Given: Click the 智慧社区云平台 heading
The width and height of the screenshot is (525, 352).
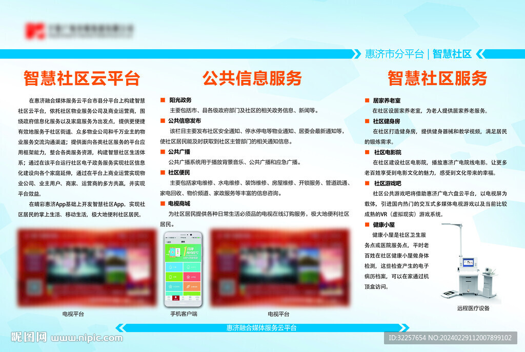Looking at the screenshot, I should point(82,78).
